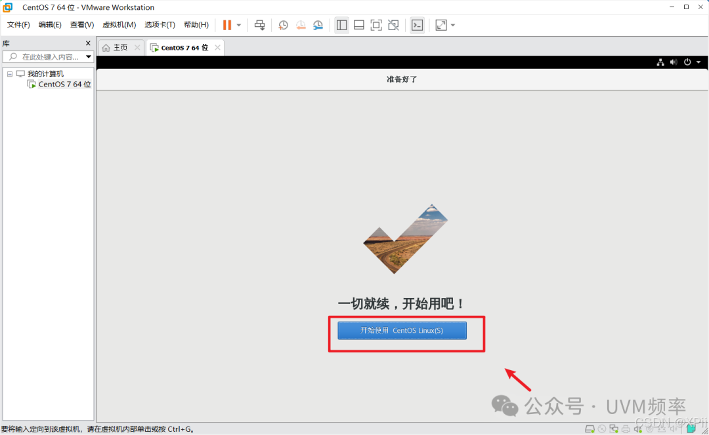709x435 pixels.
Task: Select CentOS 7 64 位 in the library tree
Action: [x=64, y=84]
